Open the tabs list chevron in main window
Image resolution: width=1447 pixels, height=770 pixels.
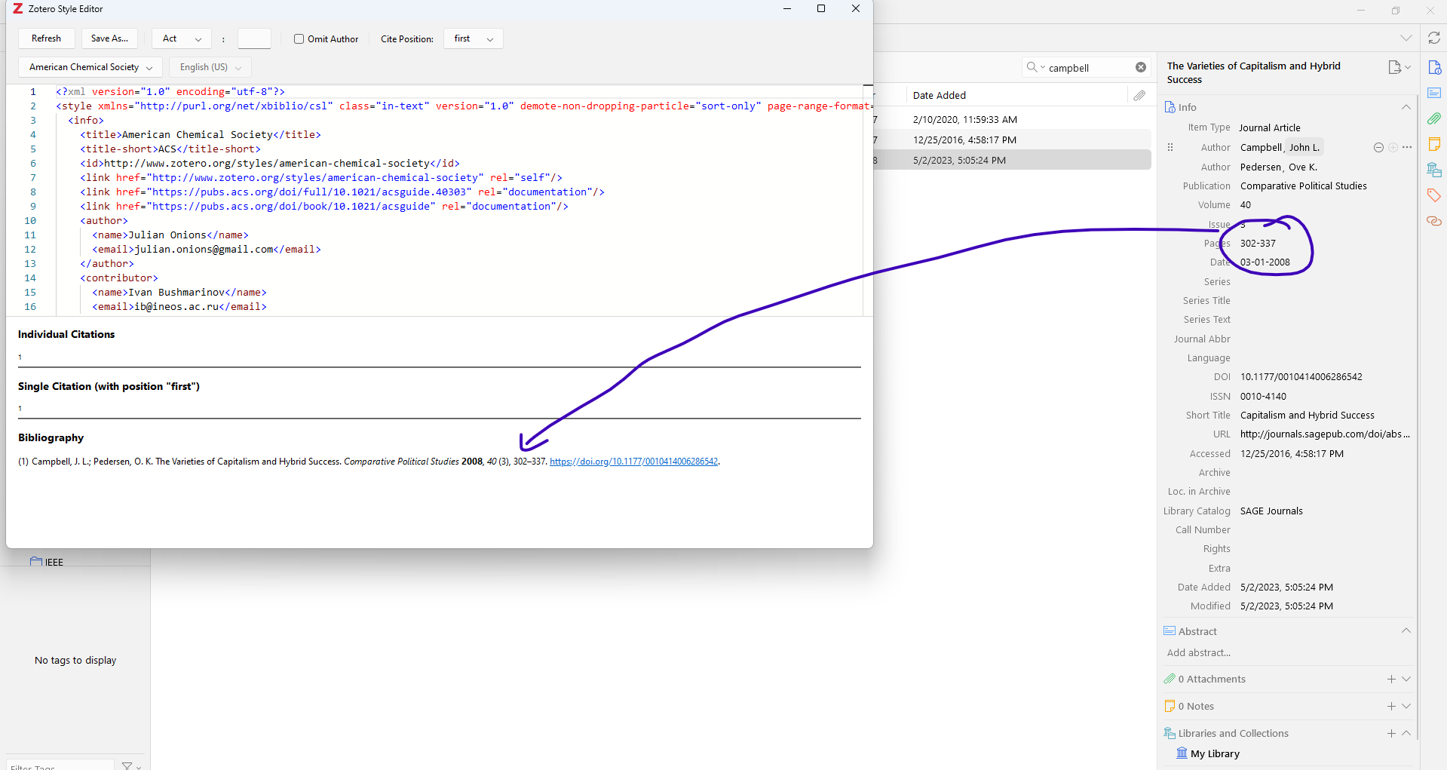coord(1406,38)
